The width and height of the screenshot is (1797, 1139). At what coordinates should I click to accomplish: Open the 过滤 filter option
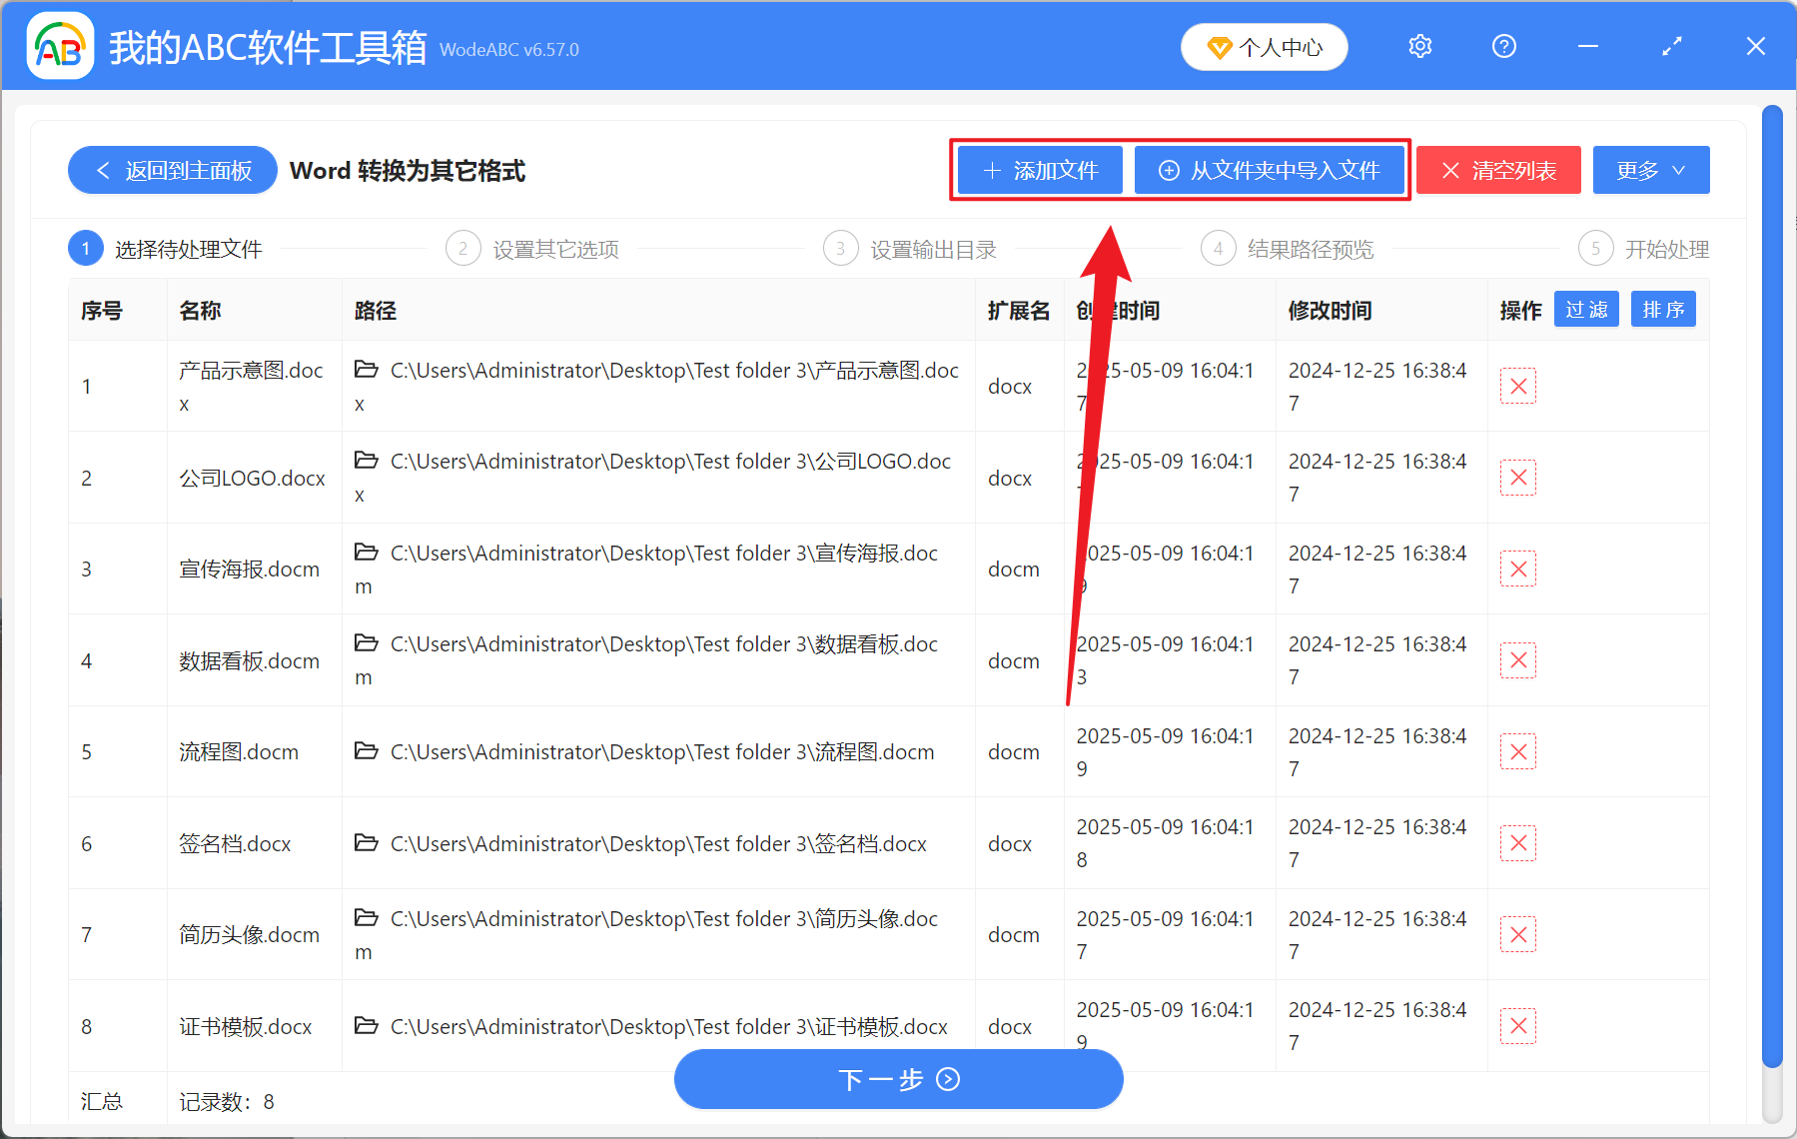pyautogui.click(x=1585, y=309)
